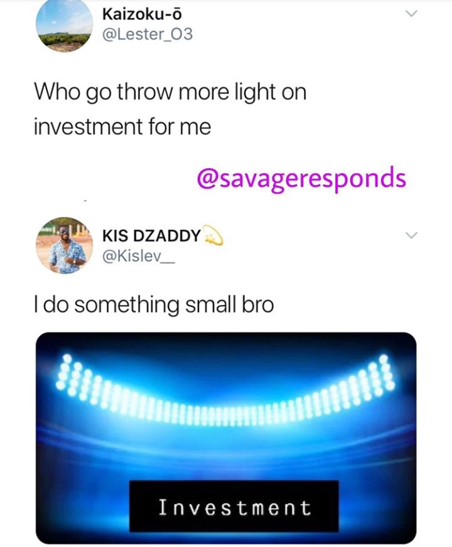
Task: Open the KIS DZADDY display name
Action: click(x=151, y=235)
